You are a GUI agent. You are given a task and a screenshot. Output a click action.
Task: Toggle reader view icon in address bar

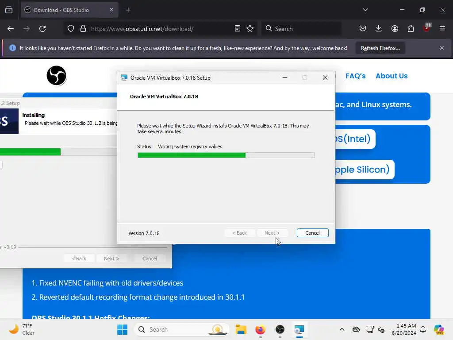[x=238, y=29]
